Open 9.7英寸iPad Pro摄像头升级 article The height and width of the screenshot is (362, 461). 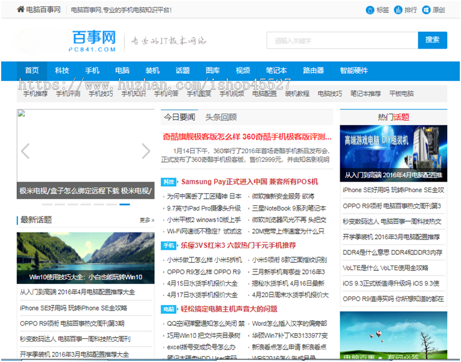click(x=204, y=208)
